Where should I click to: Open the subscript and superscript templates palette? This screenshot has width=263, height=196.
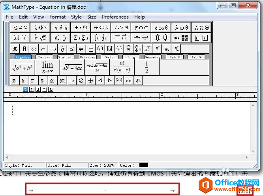pos(60,37)
